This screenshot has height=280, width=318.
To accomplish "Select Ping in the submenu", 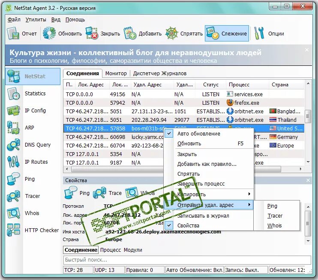I will coord(276,206).
